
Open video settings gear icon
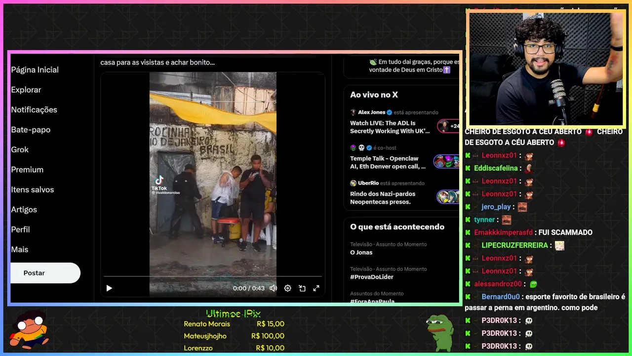pyautogui.click(x=288, y=288)
